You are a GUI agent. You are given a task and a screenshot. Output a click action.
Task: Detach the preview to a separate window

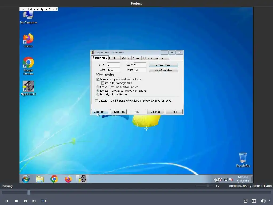pos(246,201)
